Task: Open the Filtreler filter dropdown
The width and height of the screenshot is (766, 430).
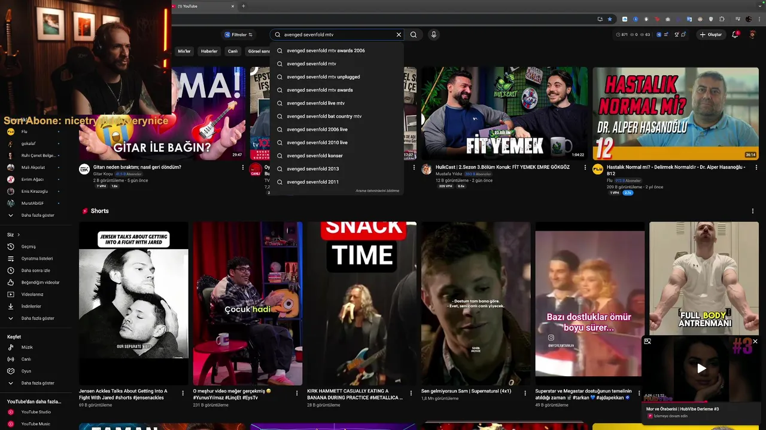Action: coord(238,35)
